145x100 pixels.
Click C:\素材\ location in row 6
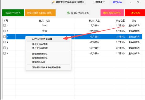coord(120,54)
